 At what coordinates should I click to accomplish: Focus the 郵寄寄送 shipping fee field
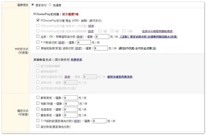point(71,98)
